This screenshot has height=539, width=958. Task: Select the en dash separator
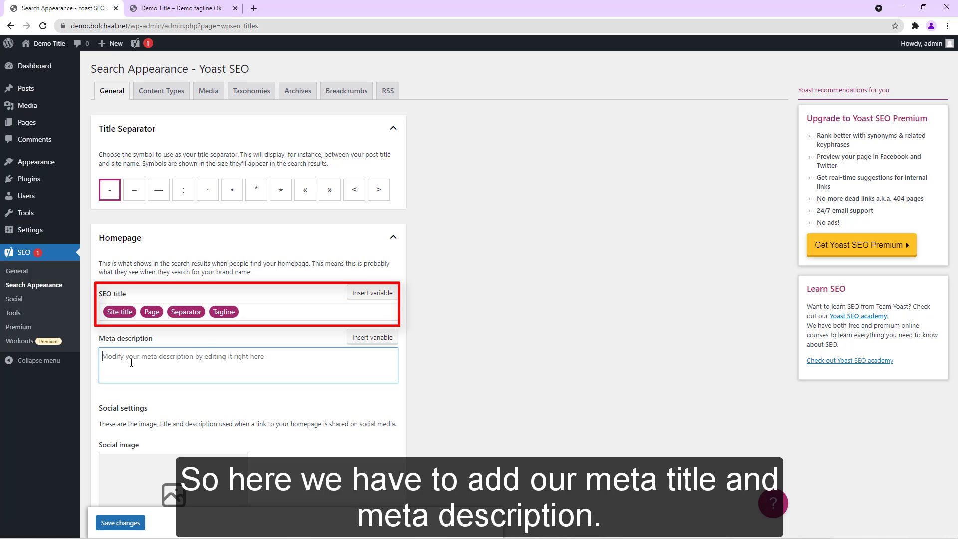point(134,190)
